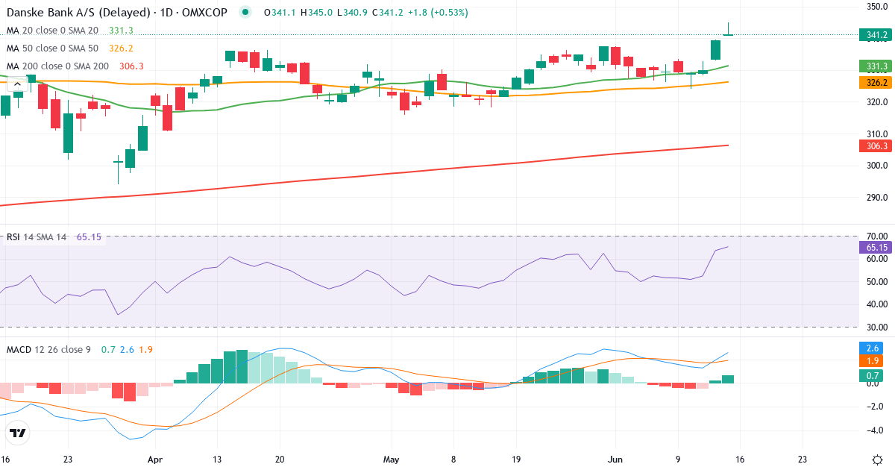Click the Jun label on time axis
Screen dimensions: 895x470
click(x=615, y=460)
